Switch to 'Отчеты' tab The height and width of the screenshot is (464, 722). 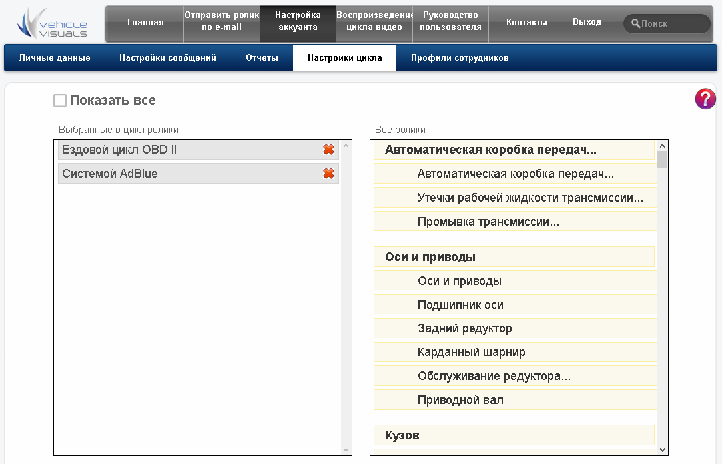coord(262,57)
